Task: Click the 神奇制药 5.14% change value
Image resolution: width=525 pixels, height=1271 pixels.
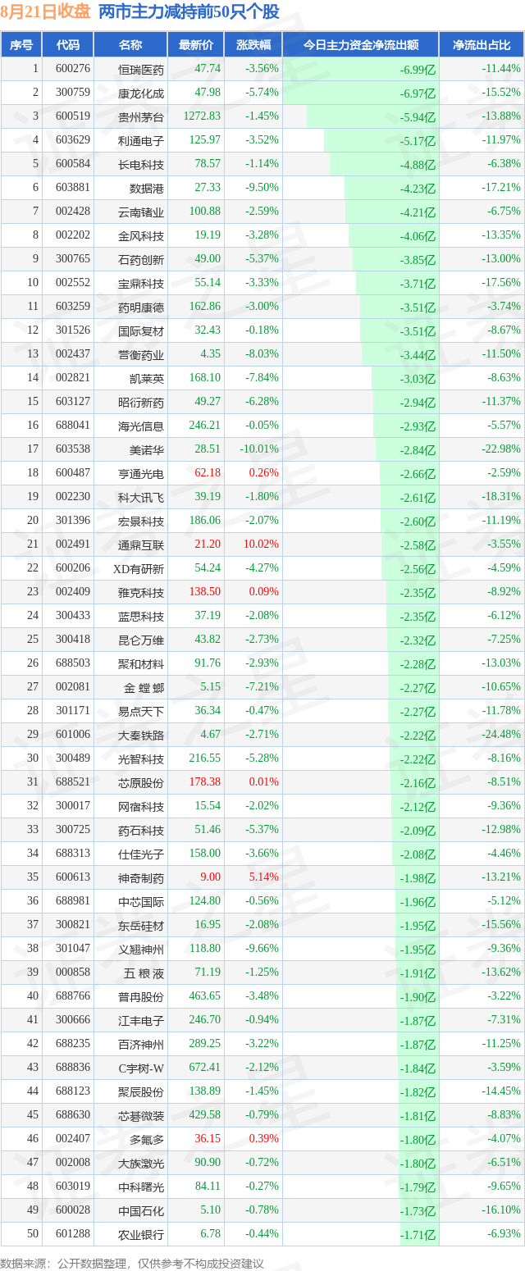Action: click(x=264, y=877)
